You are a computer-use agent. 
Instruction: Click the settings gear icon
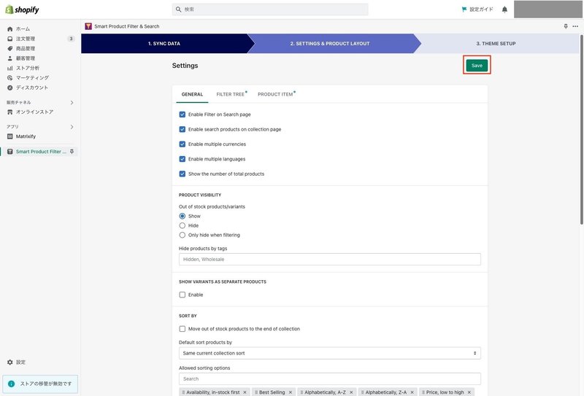point(10,362)
